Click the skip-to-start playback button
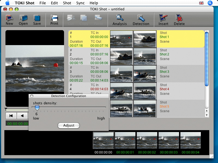The height and width of the screenshot is (163, 218). point(11,116)
